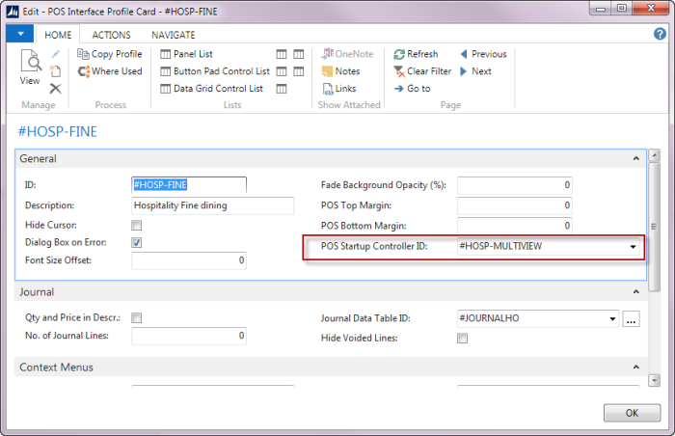Click the Refresh icon
675x436 pixels.
pyautogui.click(x=399, y=54)
